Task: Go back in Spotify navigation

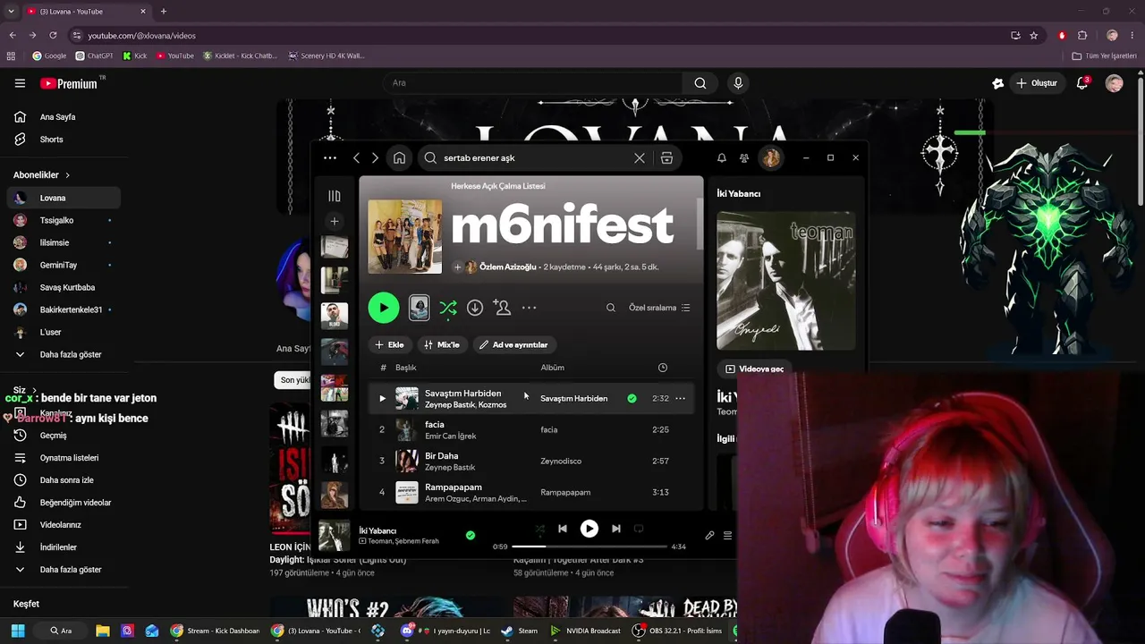Action: click(x=356, y=158)
